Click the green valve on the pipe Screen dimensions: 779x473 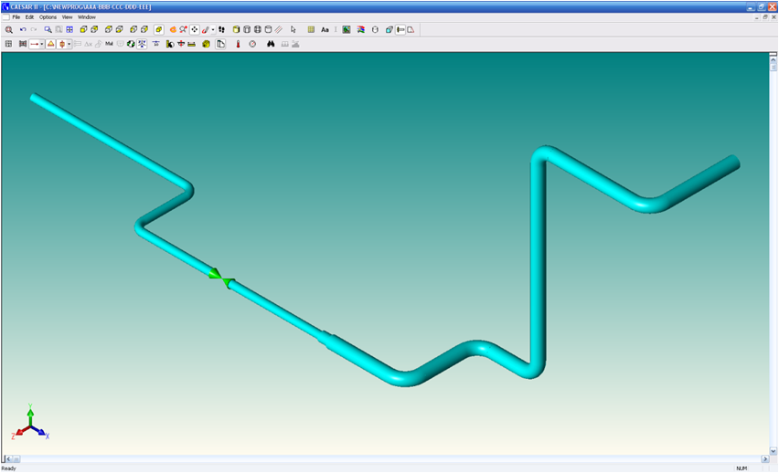pyautogui.click(x=221, y=279)
